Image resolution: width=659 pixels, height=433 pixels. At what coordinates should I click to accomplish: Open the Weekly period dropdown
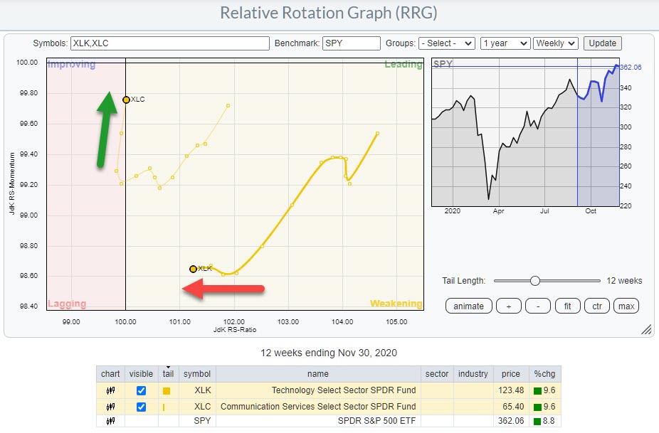pos(556,43)
